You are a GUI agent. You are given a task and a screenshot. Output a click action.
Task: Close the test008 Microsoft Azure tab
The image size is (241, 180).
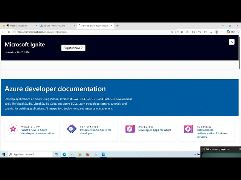pos(74,26)
